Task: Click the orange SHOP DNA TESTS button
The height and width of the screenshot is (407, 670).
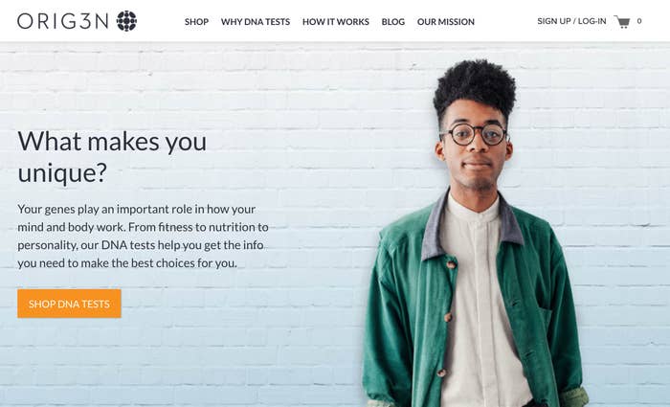Action: point(69,304)
